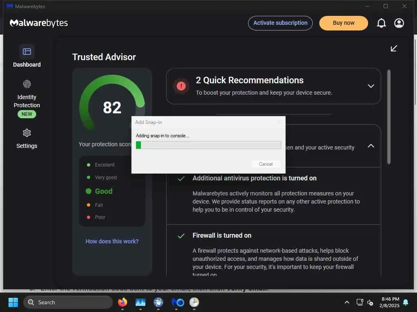
Task: Open the globe taskbar app icon
Action: 158,302
